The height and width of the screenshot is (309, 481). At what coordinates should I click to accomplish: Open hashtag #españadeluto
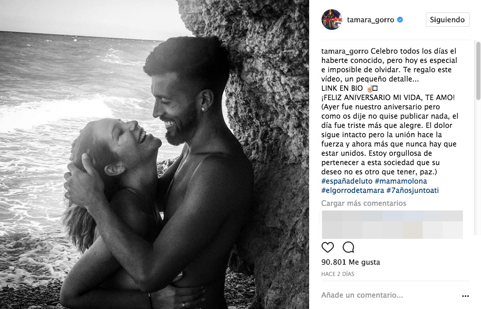347,181
